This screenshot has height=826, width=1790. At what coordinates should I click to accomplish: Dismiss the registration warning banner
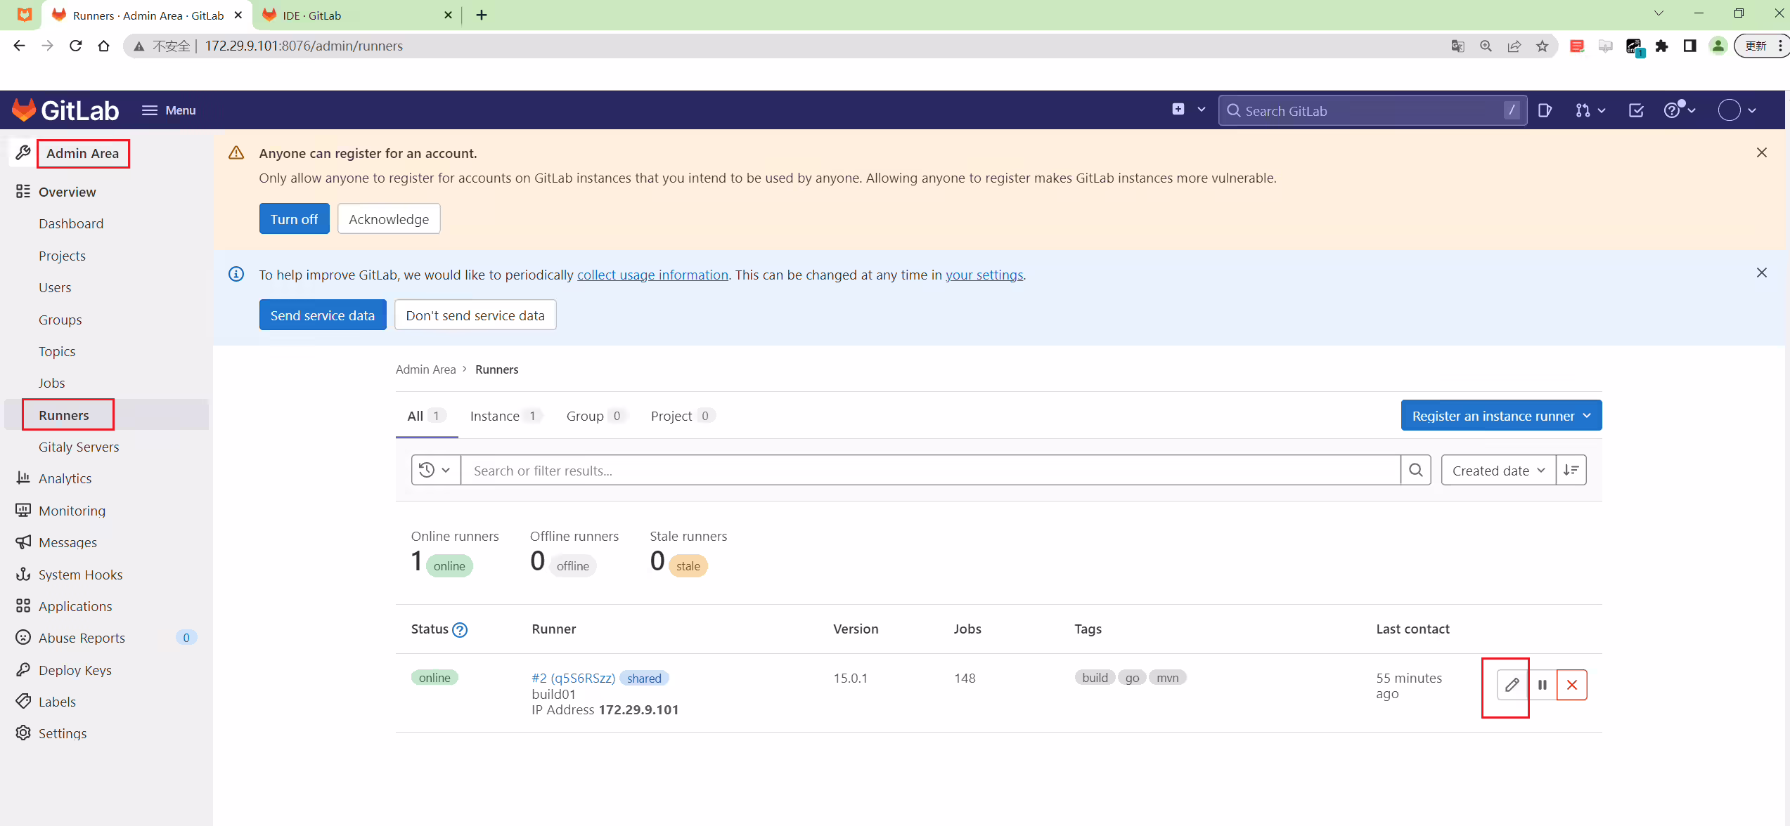1761,152
